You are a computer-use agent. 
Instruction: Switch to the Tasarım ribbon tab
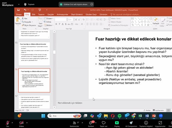pos(41,14)
